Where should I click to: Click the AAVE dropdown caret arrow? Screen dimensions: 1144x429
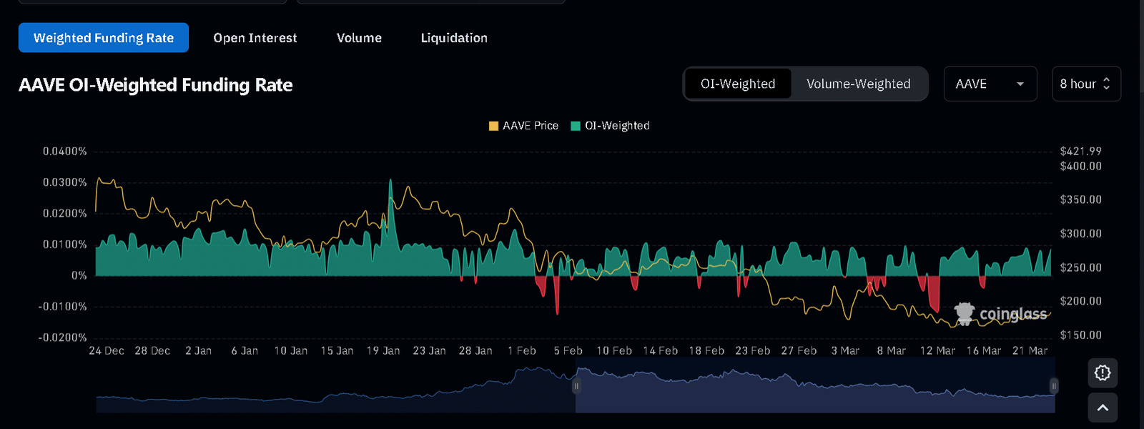(1020, 84)
